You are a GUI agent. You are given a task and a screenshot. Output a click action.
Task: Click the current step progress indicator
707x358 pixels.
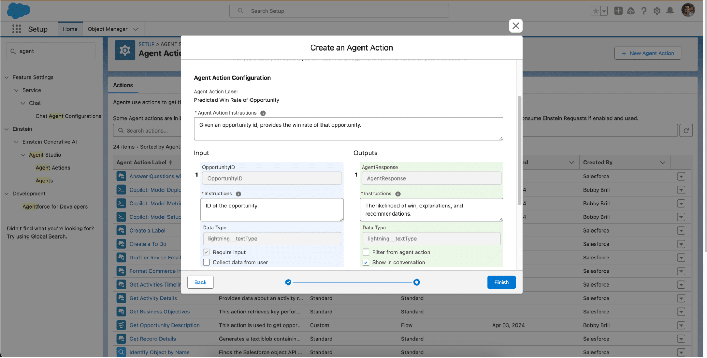[417, 282]
